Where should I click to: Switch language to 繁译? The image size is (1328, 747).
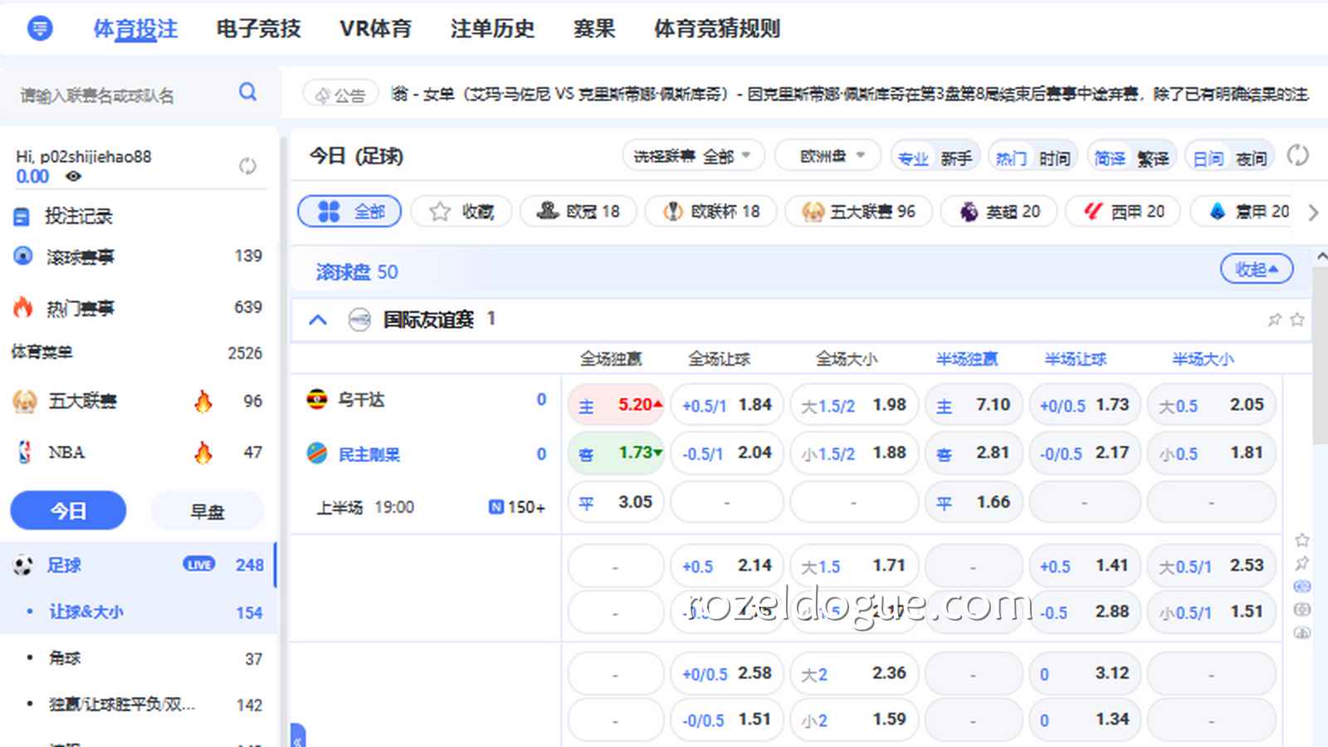(x=1152, y=158)
